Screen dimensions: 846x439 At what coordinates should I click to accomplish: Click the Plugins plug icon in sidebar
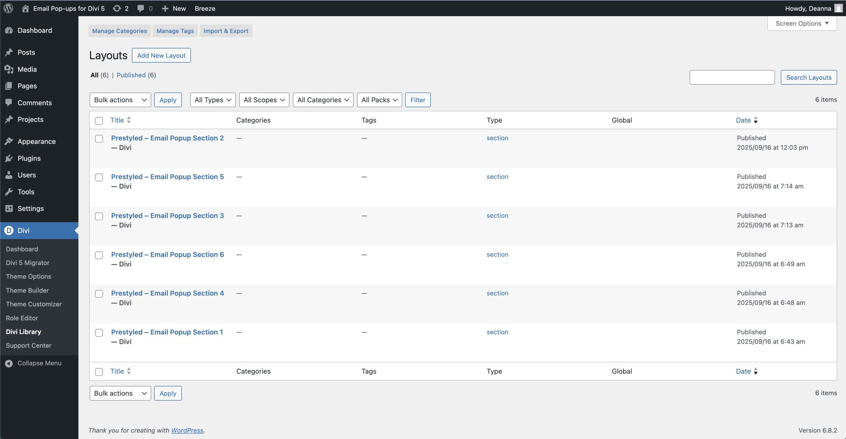click(9, 158)
